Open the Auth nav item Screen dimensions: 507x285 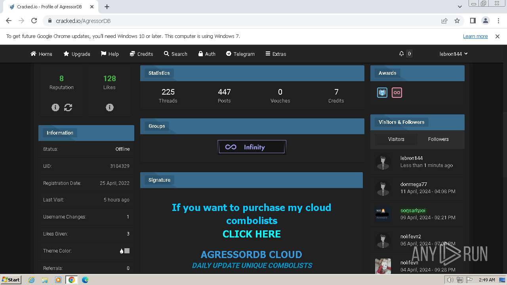207,54
